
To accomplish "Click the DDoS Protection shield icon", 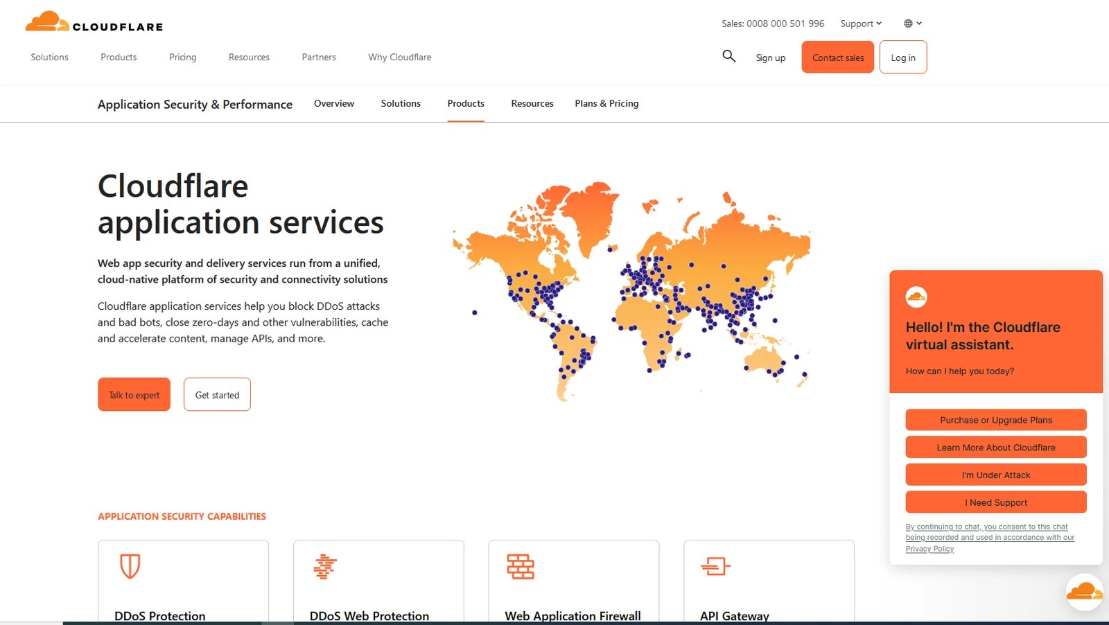I will coord(130,566).
